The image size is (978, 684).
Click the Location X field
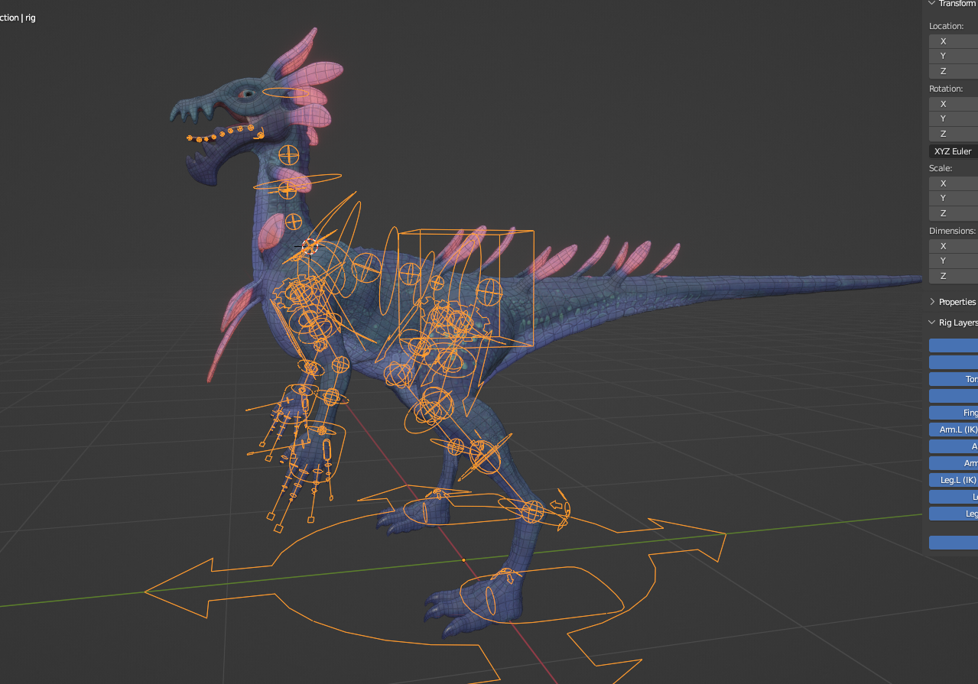point(954,41)
